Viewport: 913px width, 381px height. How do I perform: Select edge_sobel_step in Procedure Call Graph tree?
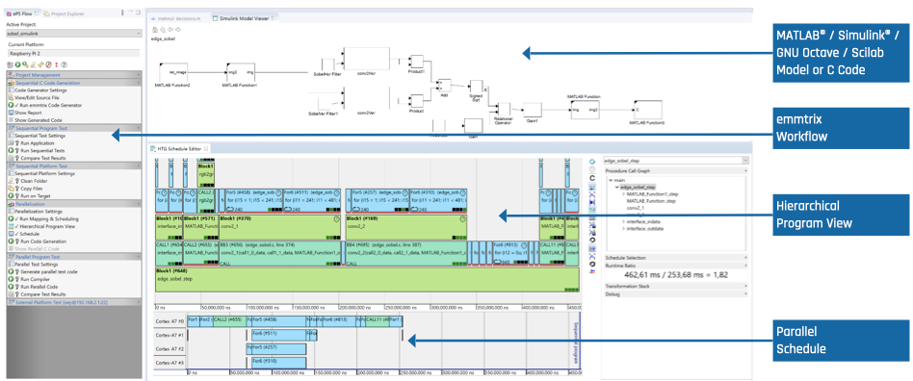pyautogui.click(x=638, y=187)
